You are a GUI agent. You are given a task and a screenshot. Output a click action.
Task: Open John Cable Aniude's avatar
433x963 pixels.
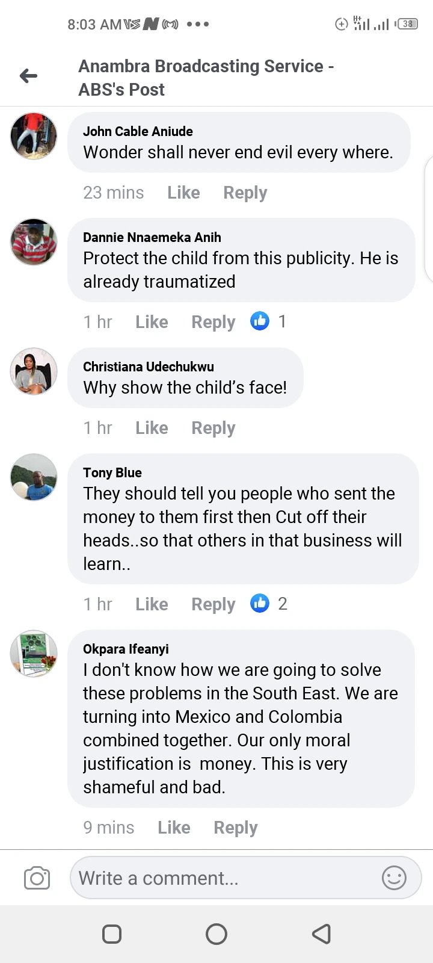[x=34, y=136]
